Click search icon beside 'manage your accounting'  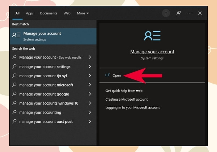(14, 112)
